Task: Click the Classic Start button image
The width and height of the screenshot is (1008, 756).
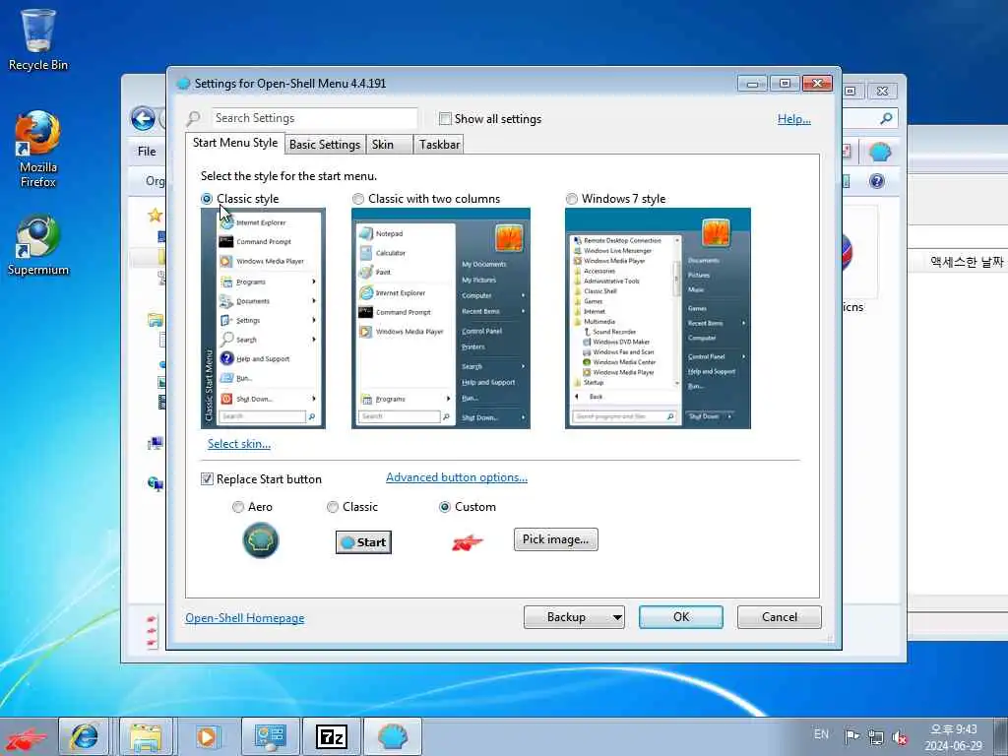Action: click(363, 542)
